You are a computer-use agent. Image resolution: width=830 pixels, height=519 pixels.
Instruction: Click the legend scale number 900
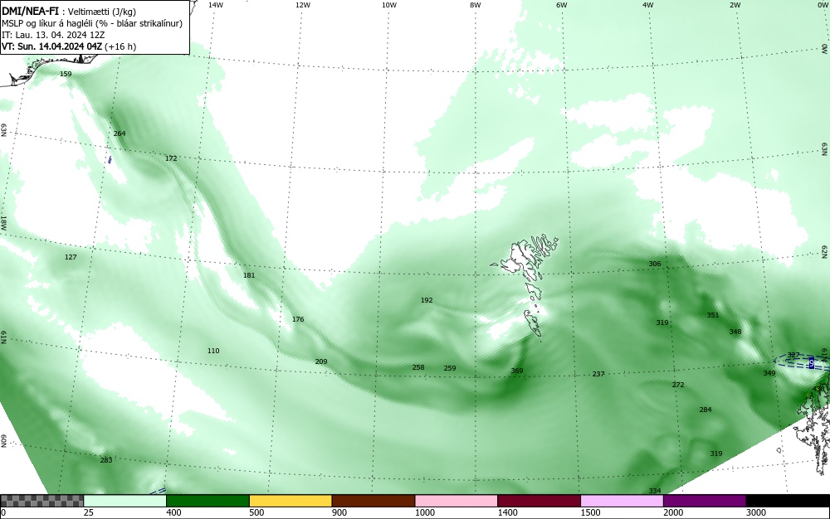(x=339, y=512)
